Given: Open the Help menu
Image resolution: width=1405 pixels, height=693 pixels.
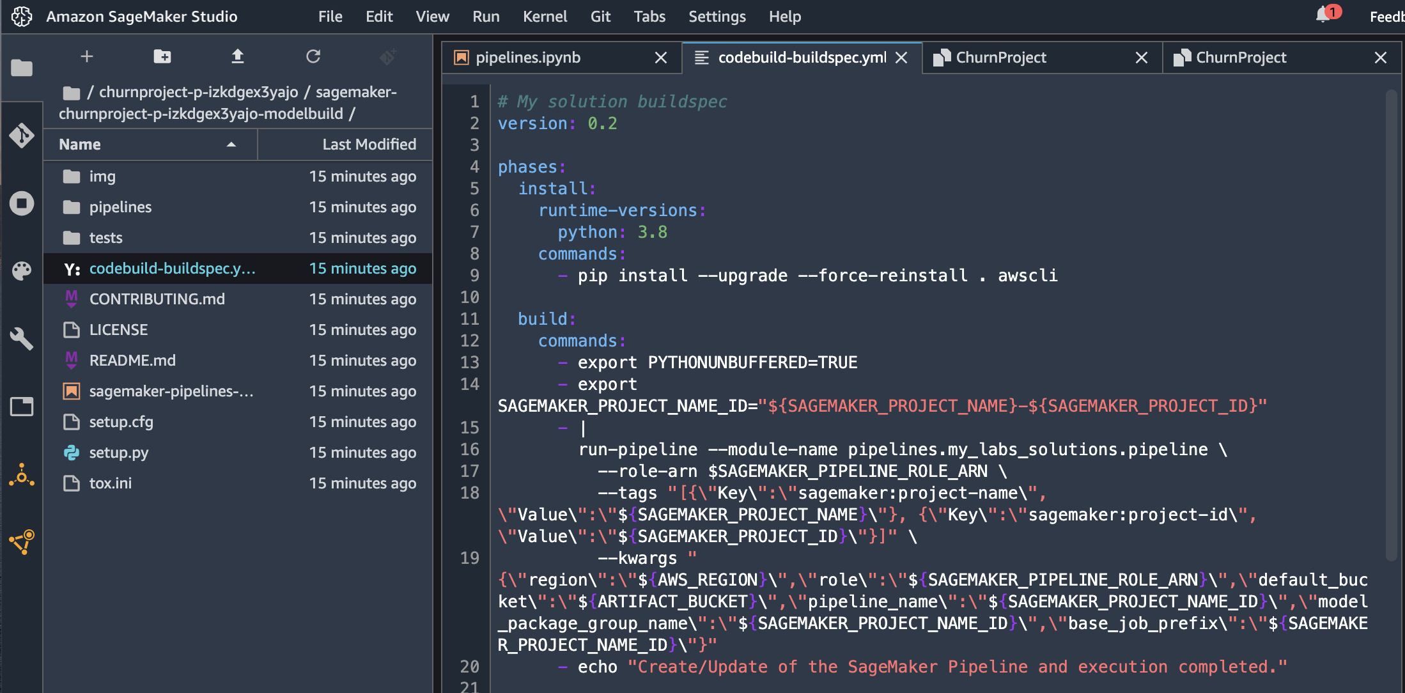Looking at the screenshot, I should 785,17.
